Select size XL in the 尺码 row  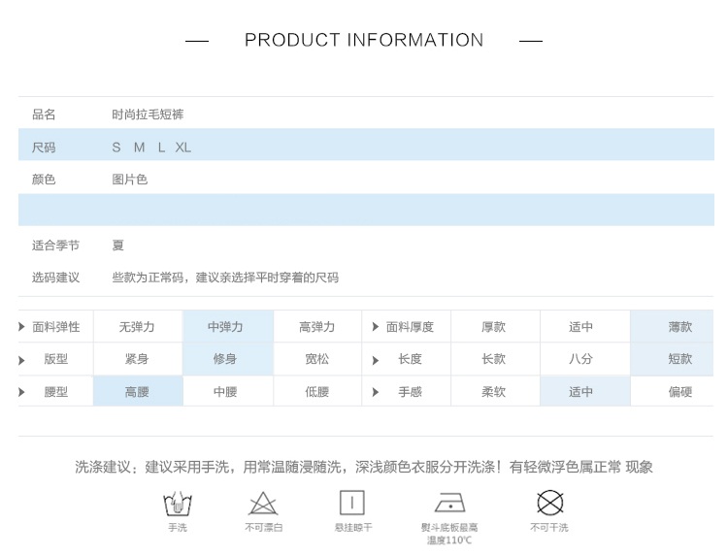coord(183,147)
